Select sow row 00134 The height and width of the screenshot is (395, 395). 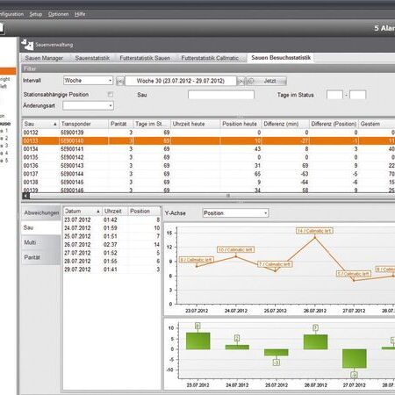coord(208,149)
